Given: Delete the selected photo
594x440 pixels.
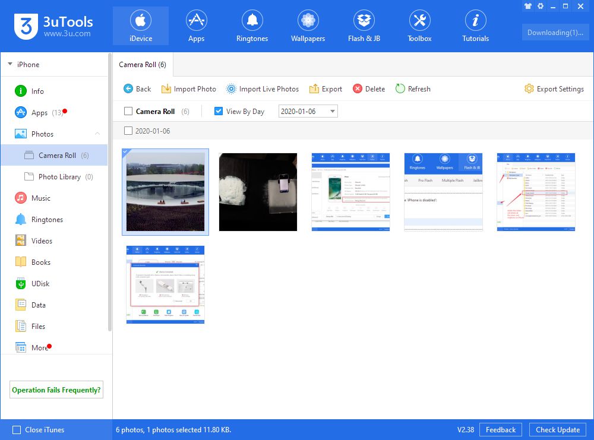Looking at the screenshot, I should coord(369,89).
